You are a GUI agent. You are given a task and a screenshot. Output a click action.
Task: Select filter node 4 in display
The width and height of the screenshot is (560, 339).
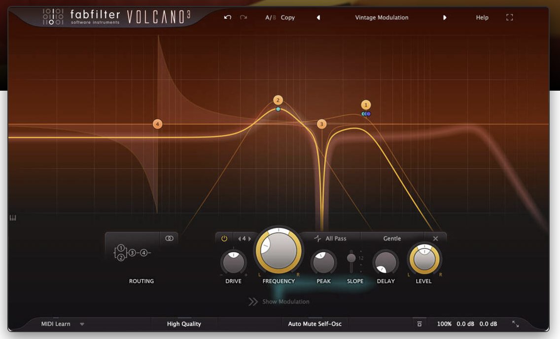(157, 124)
